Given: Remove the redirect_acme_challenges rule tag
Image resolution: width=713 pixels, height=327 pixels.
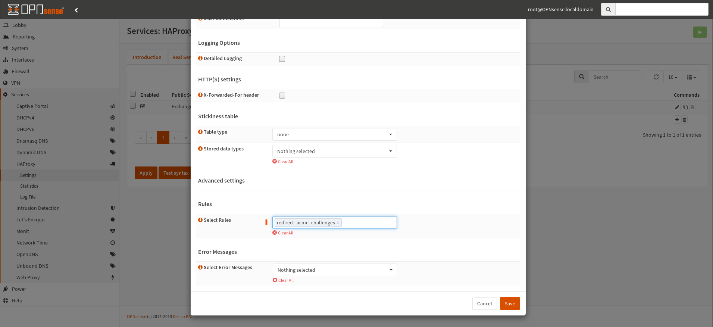Looking at the screenshot, I should point(338,223).
